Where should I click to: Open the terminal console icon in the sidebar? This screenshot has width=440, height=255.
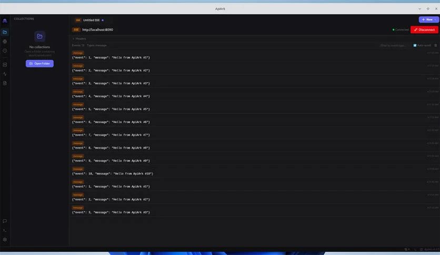click(x=5, y=230)
